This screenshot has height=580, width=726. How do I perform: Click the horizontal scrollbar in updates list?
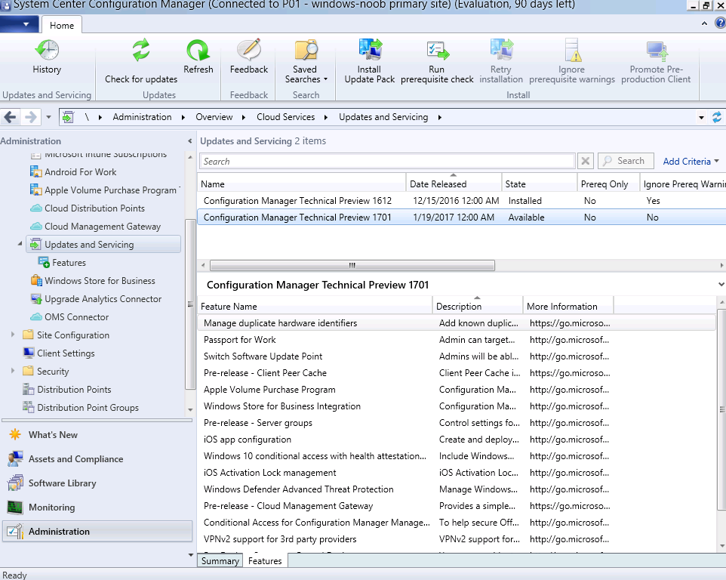[352, 265]
